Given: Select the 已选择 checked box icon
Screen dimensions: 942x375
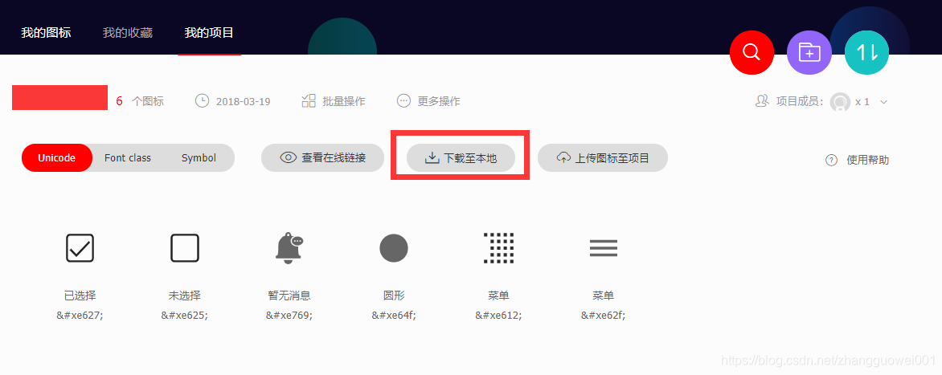Looking at the screenshot, I should click(80, 248).
